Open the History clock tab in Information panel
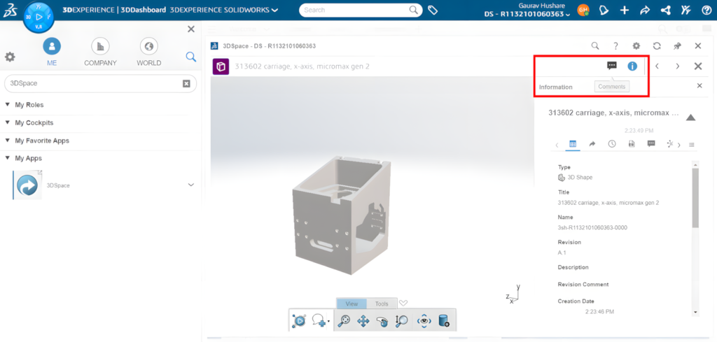 (x=612, y=144)
